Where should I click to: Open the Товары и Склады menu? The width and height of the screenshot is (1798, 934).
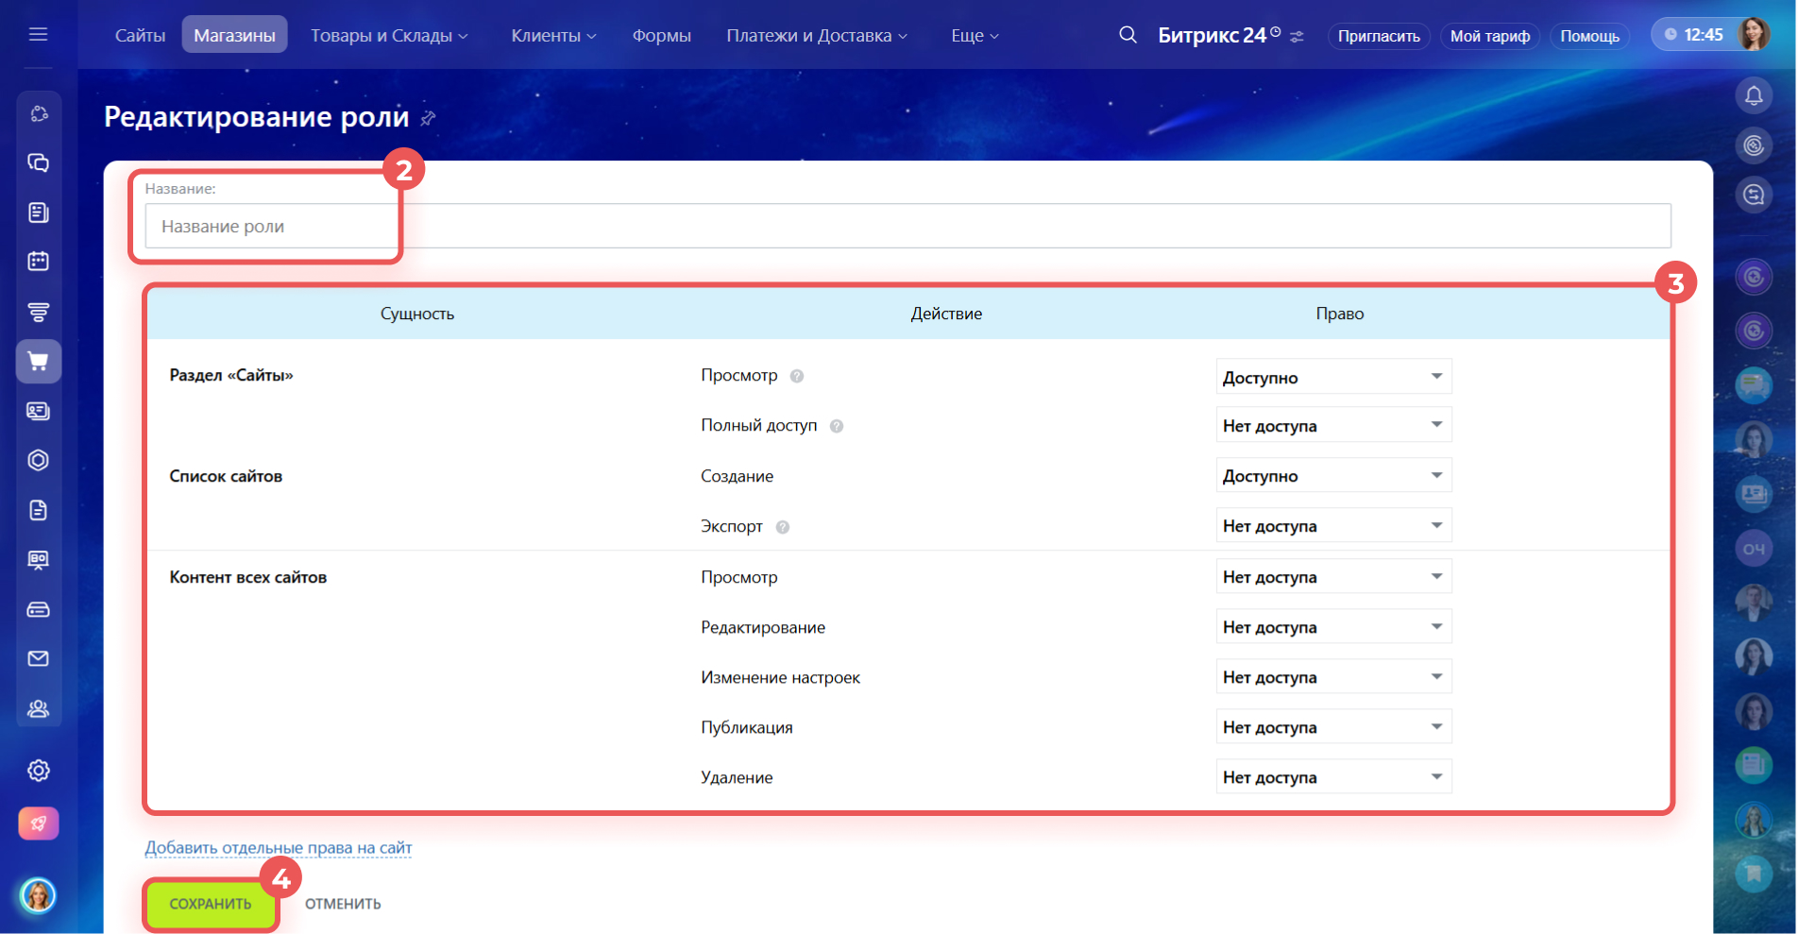(388, 35)
